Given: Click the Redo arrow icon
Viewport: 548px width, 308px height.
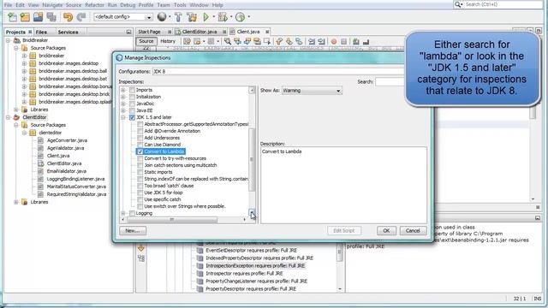Looking at the screenshot, I should [81, 16].
